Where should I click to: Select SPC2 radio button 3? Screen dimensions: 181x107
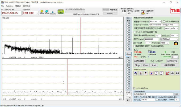128,65
